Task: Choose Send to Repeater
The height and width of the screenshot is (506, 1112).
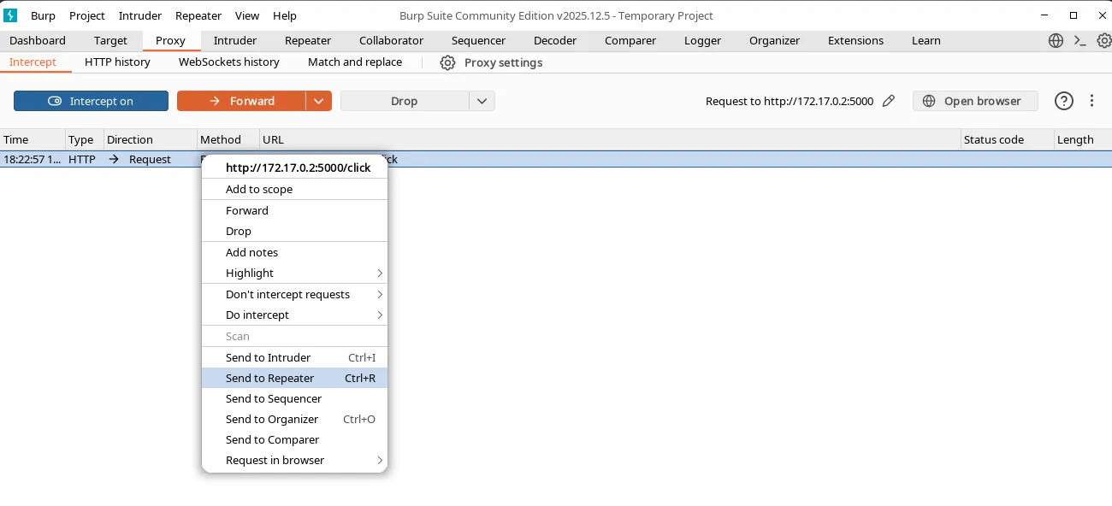Action: 294,378
